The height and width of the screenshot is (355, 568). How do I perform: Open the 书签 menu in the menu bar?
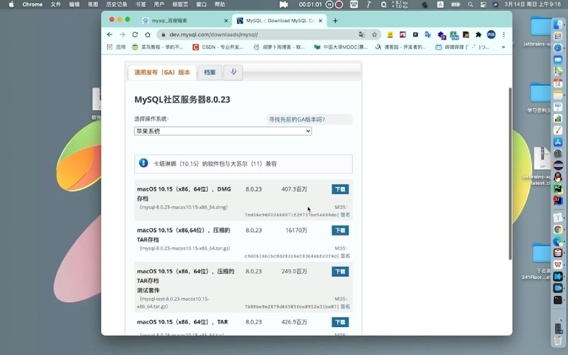tap(140, 4)
